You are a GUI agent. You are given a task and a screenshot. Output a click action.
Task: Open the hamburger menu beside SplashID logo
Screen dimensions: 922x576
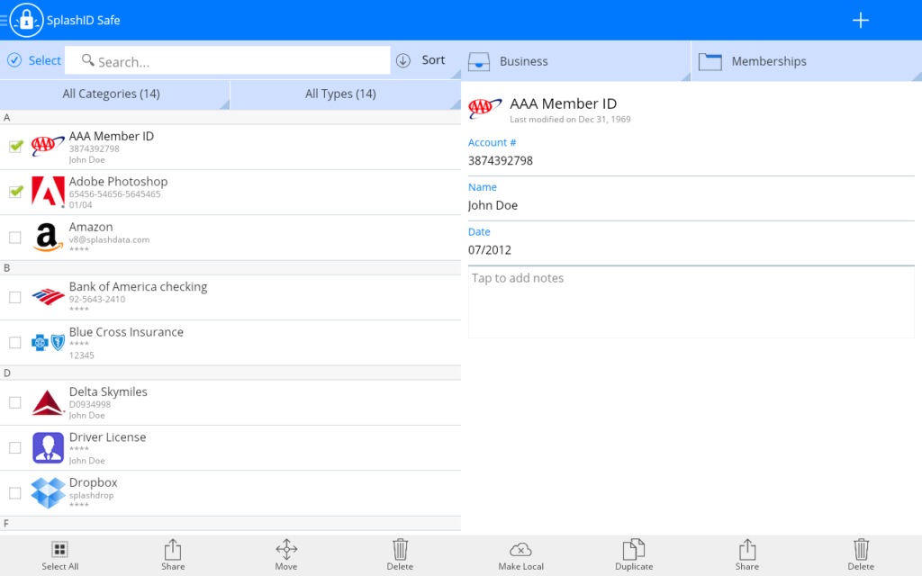(x=4, y=21)
